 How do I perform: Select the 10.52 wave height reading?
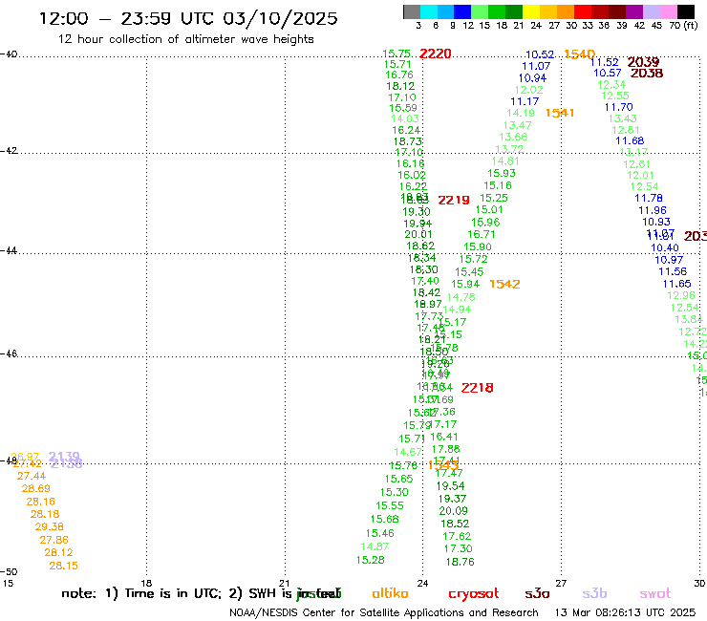tap(540, 54)
